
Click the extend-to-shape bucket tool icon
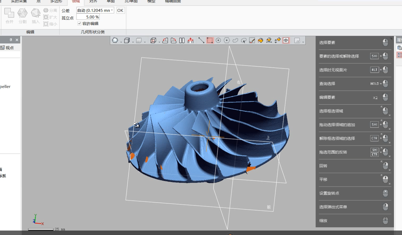tap(269, 40)
